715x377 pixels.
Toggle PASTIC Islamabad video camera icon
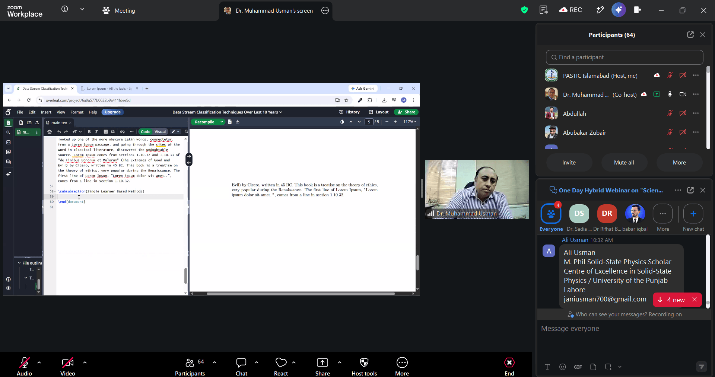[x=683, y=75]
